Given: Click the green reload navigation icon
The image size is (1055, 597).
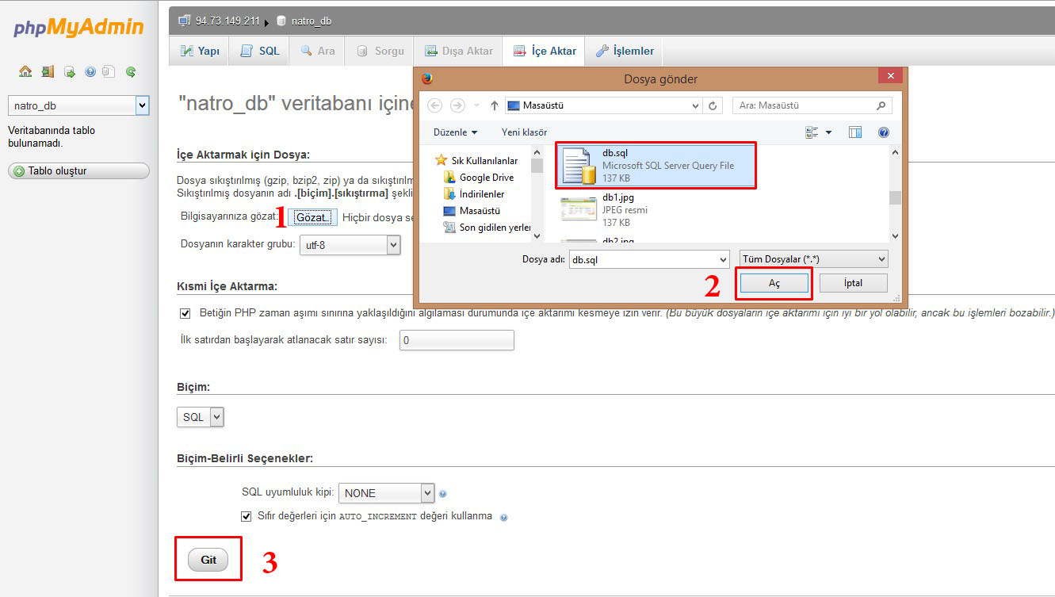Looking at the screenshot, I should (131, 71).
